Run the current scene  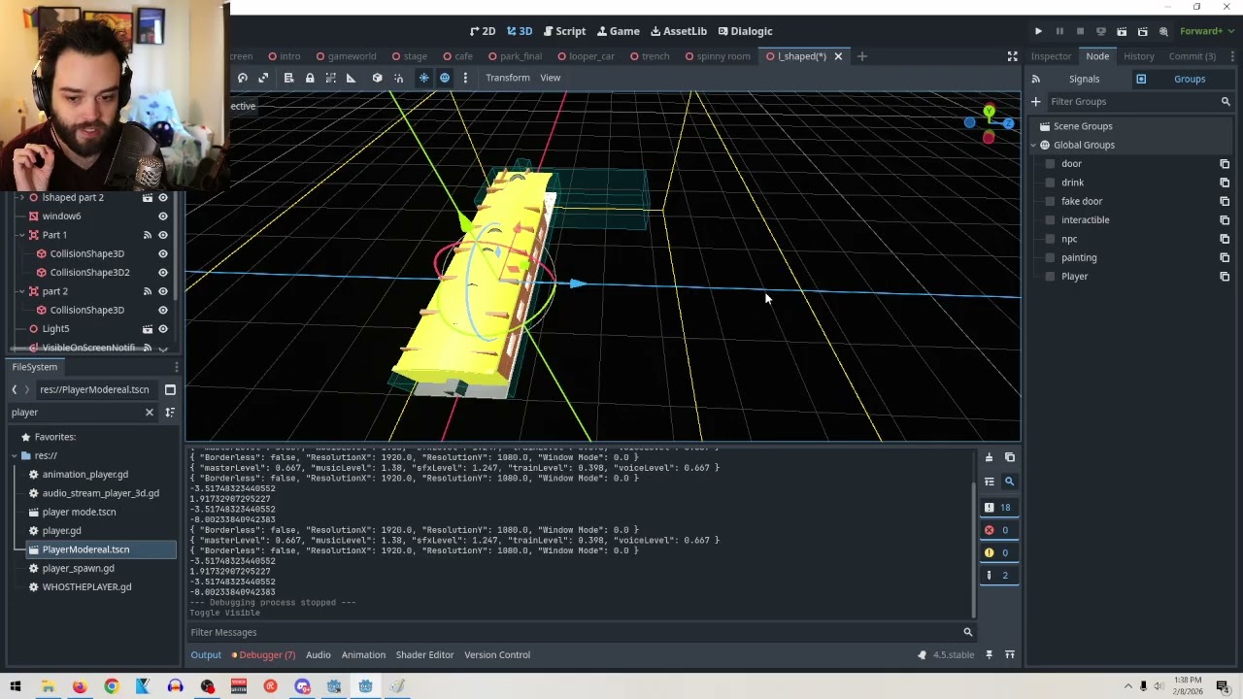point(1122,31)
